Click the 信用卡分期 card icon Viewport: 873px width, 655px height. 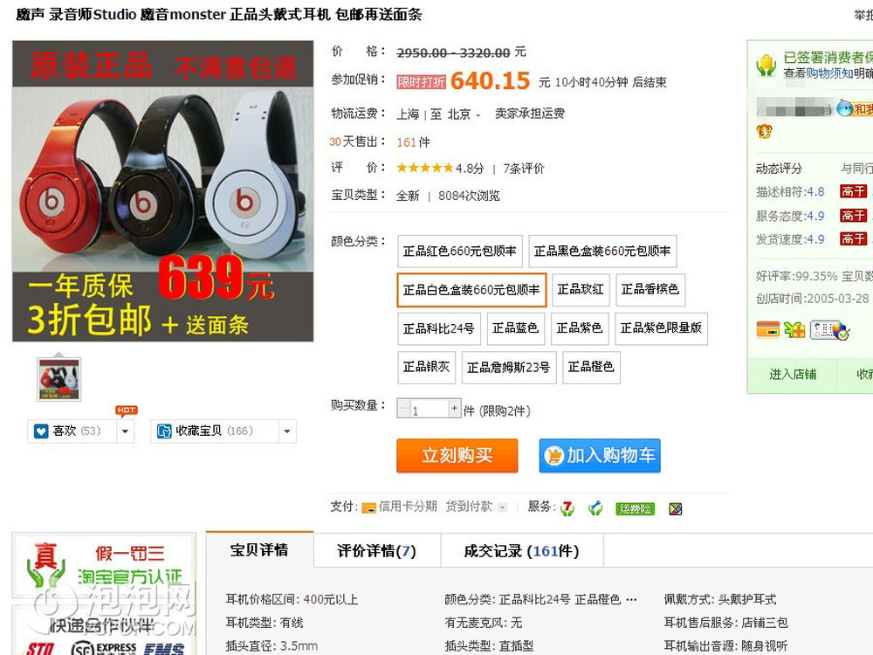tap(368, 507)
